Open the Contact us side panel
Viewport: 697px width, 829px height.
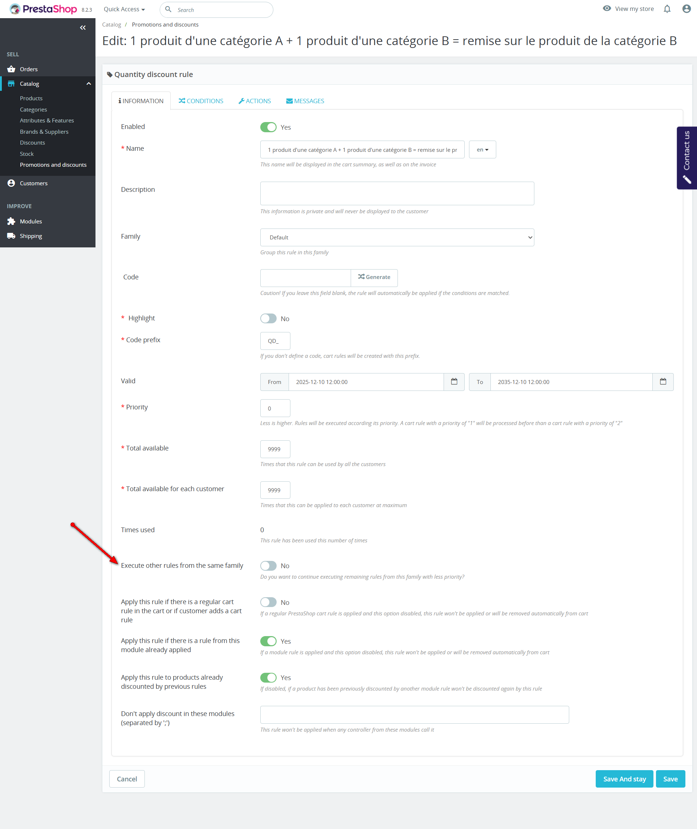[687, 157]
